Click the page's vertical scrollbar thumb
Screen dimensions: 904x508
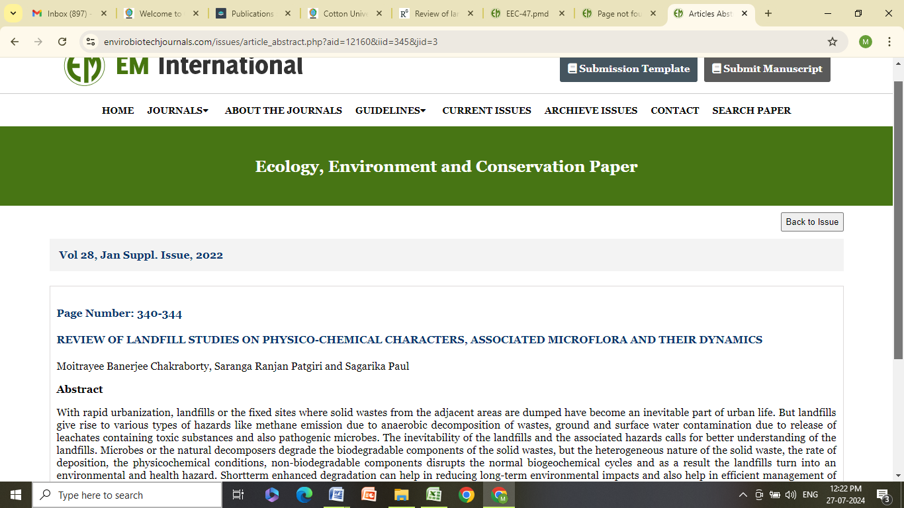(x=898, y=218)
